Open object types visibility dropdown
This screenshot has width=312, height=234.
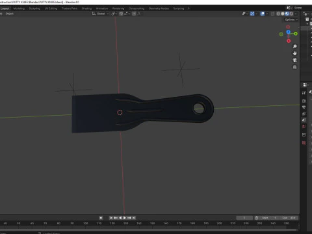point(245,14)
